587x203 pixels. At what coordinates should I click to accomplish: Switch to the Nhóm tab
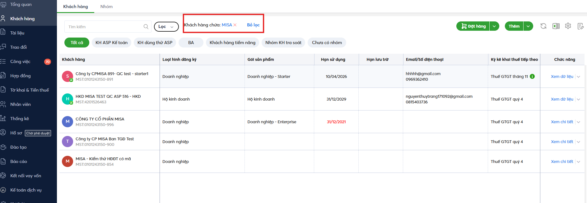pos(106,7)
